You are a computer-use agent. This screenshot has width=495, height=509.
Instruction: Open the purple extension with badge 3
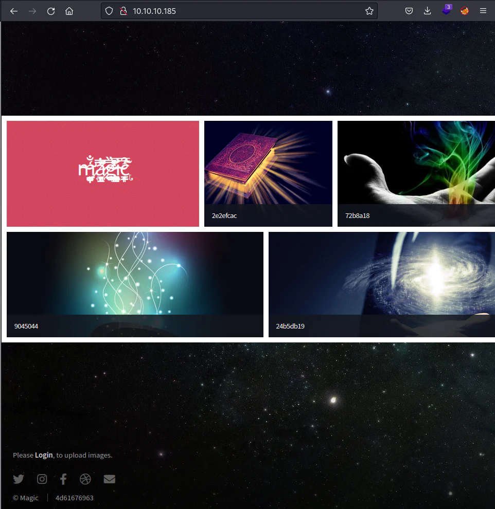coord(447,10)
